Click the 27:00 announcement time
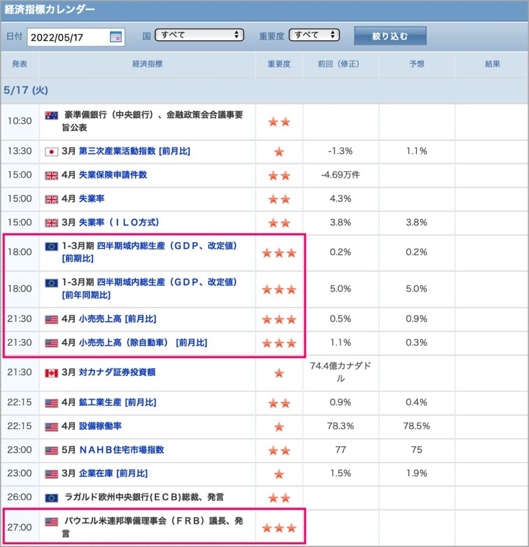Screen dimensions: 529x547 (20, 527)
